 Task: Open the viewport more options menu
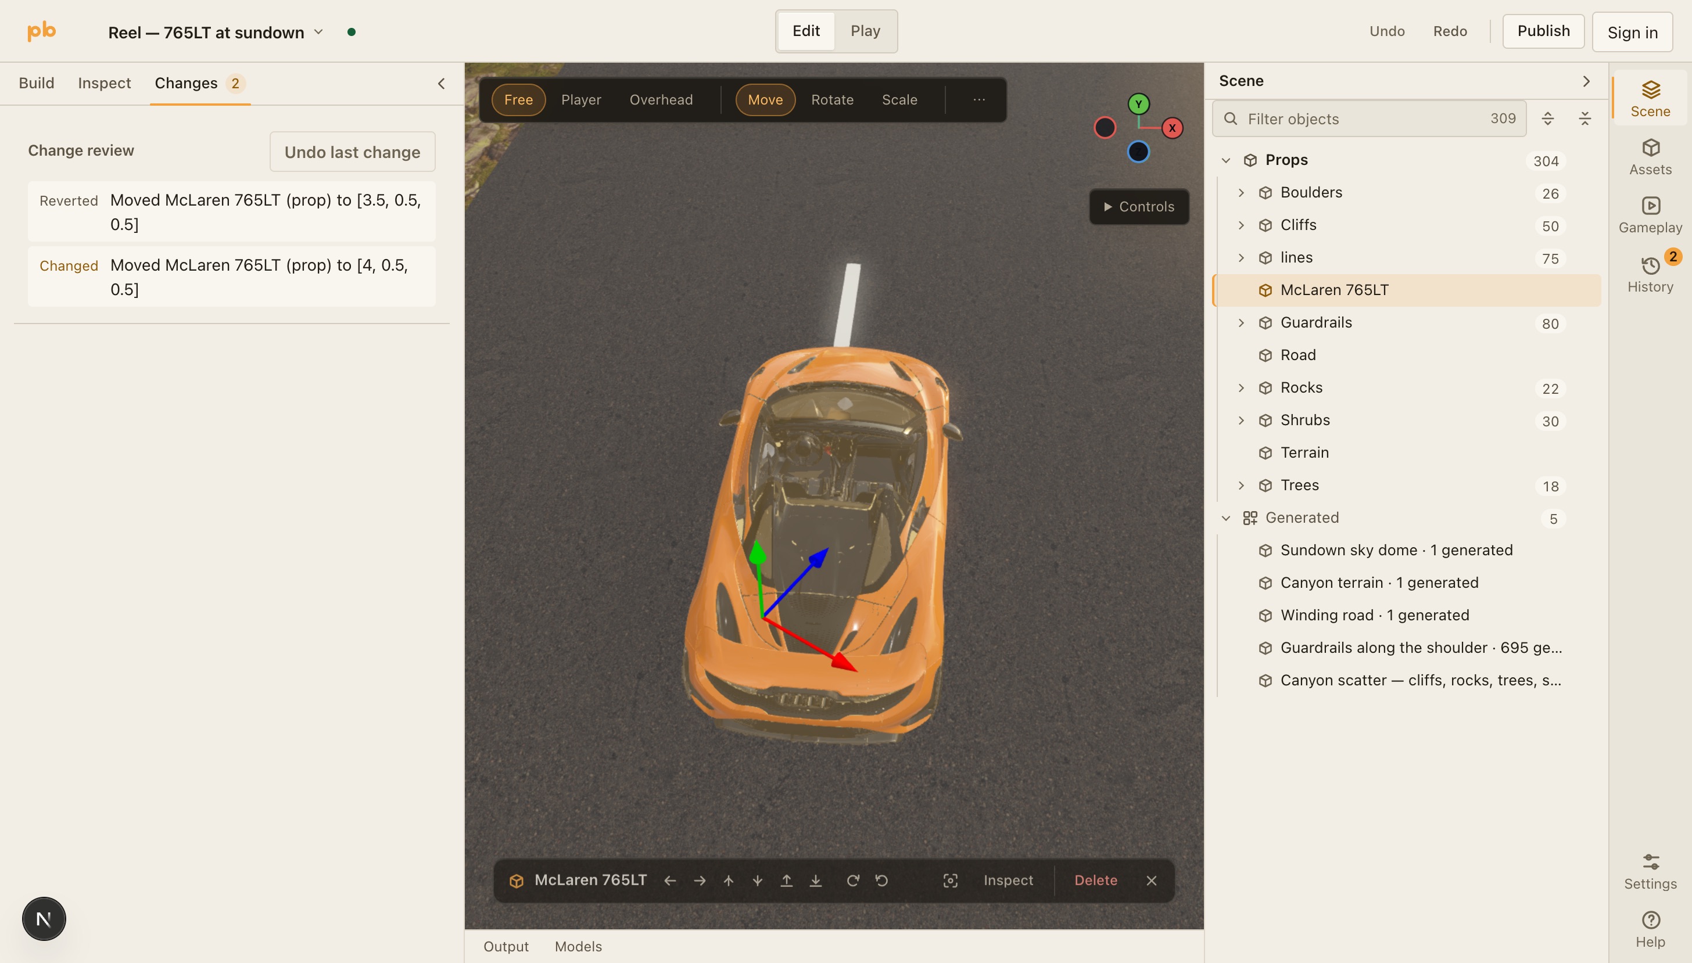(978, 100)
